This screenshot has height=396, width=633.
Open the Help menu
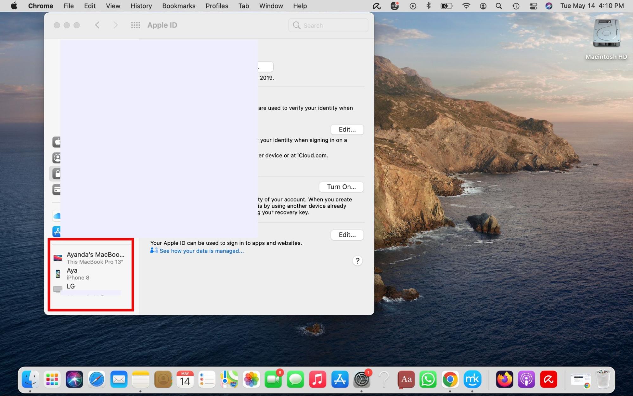(300, 6)
